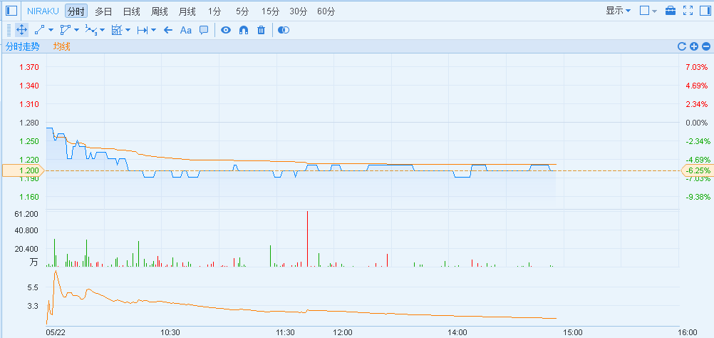This screenshot has width=714, height=338.
Task: Expand the line tool dropdown arrow
Action: point(51,31)
